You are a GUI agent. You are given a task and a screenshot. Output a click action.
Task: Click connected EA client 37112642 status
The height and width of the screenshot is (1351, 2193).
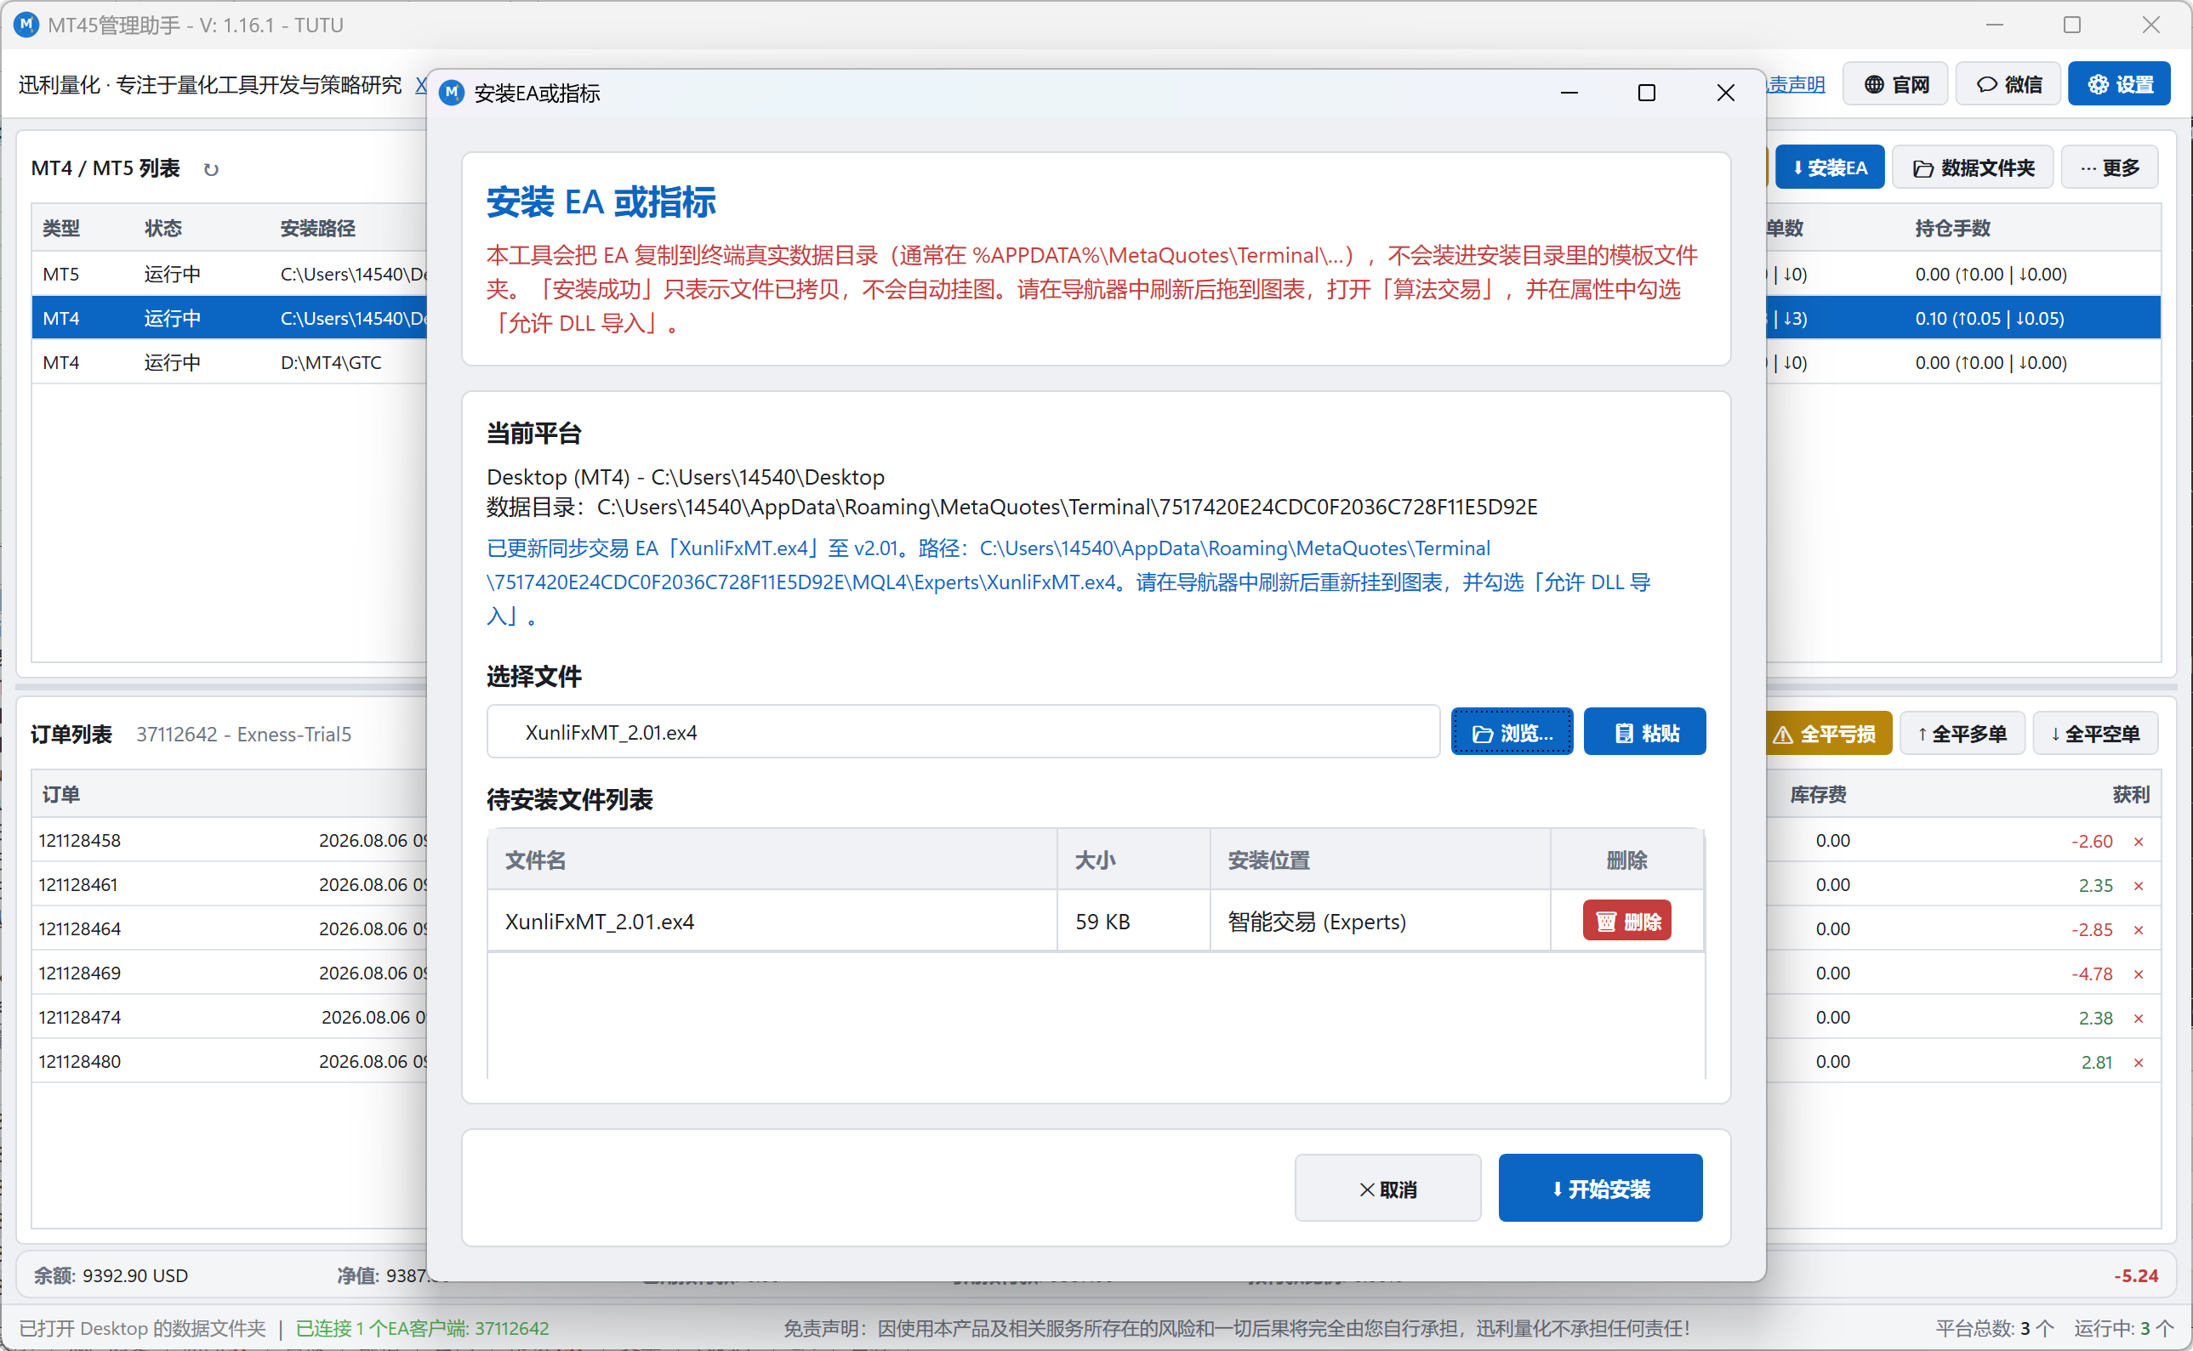[422, 1328]
